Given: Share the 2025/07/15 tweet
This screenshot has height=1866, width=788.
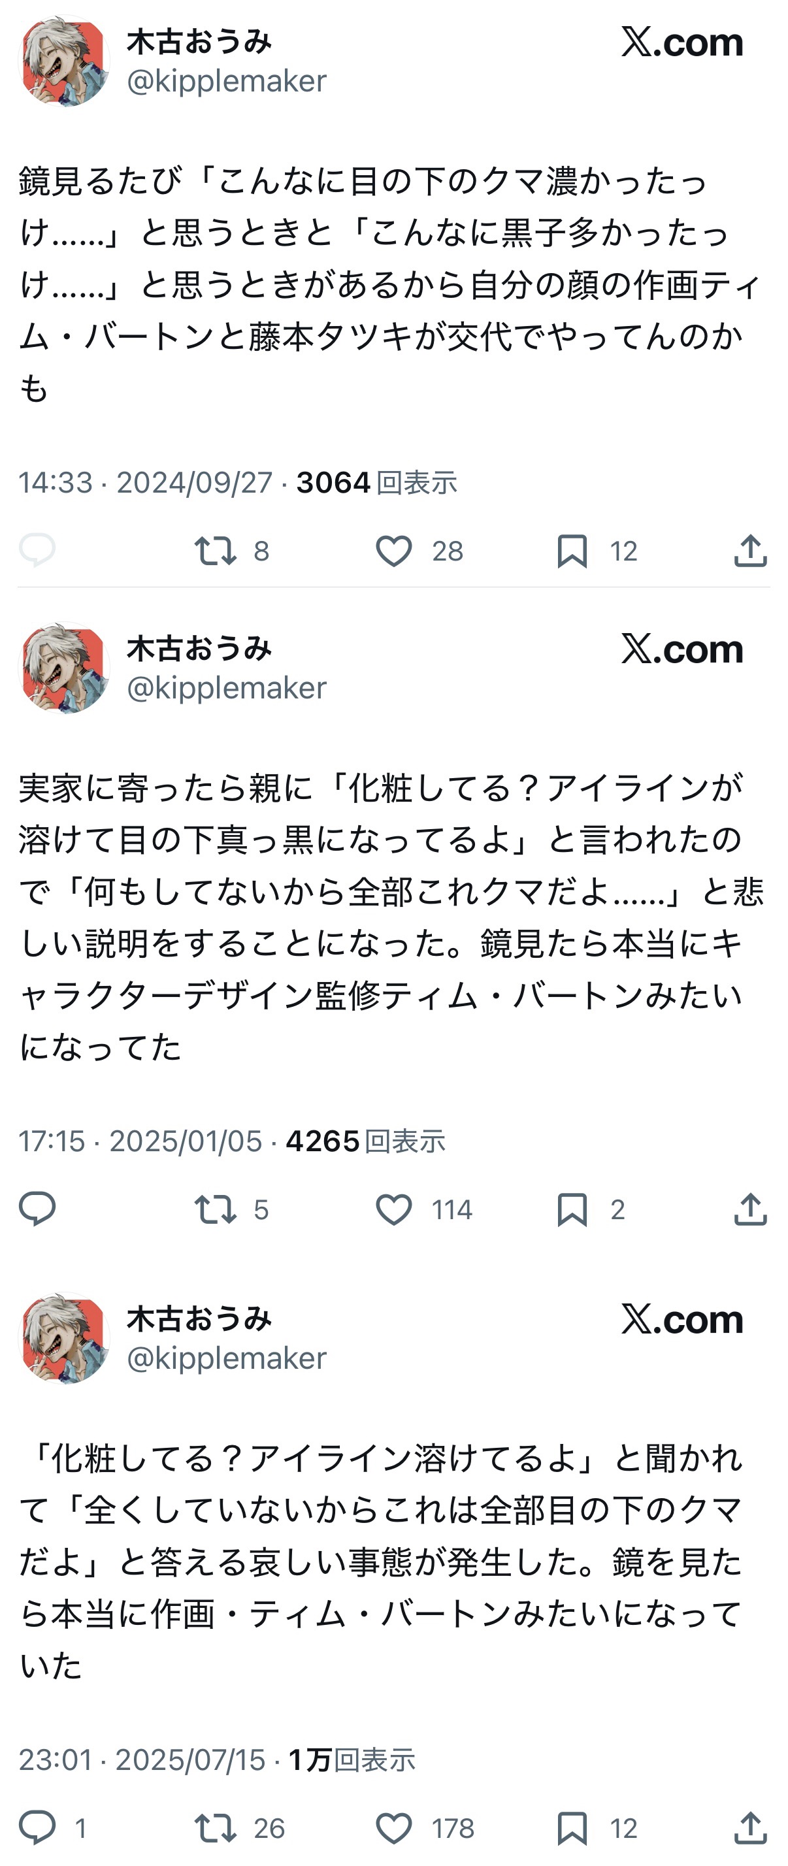Looking at the screenshot, I should [x=750, y=1827].
